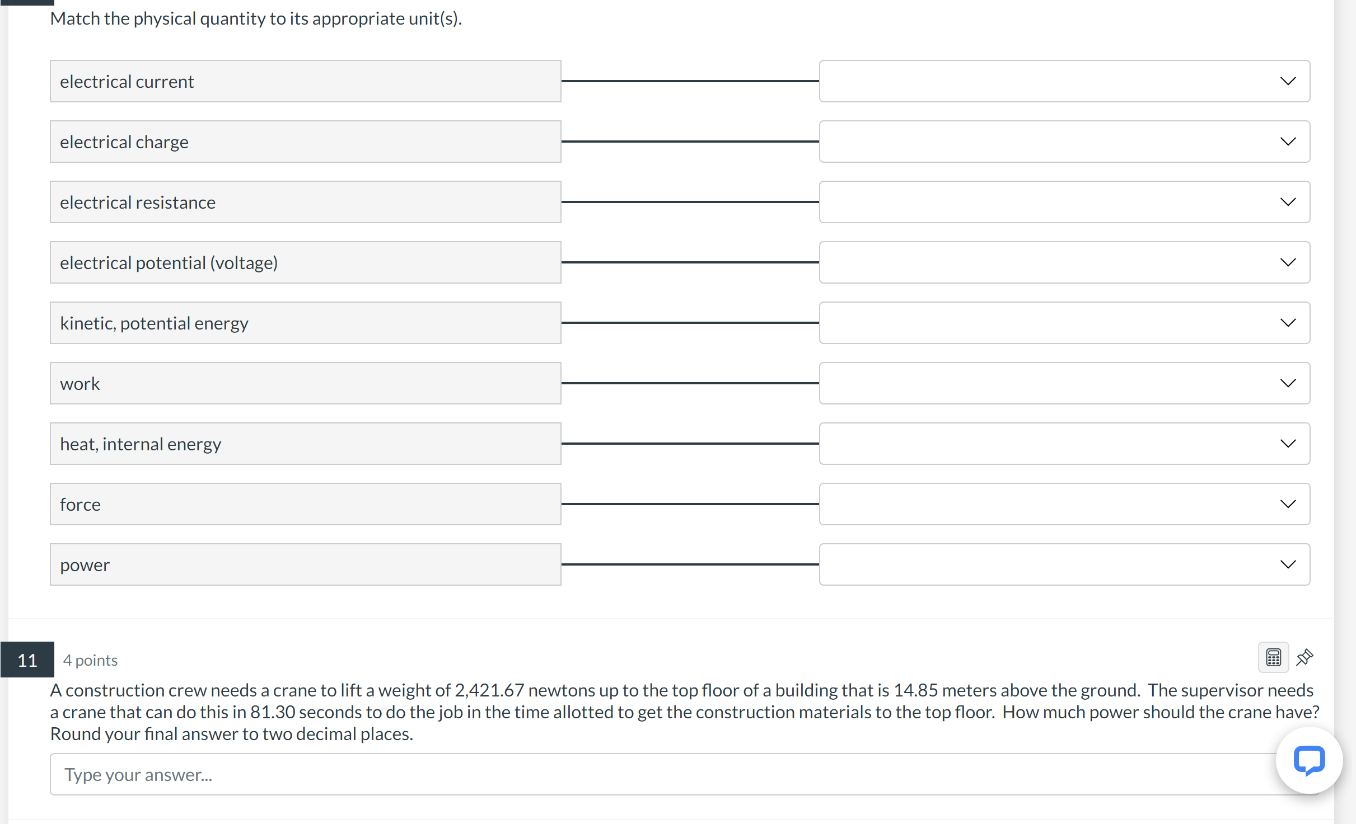The height and width of the screenshot is (824, 1356).
Task: Select the work quantity box
Action: pos(305,383)
